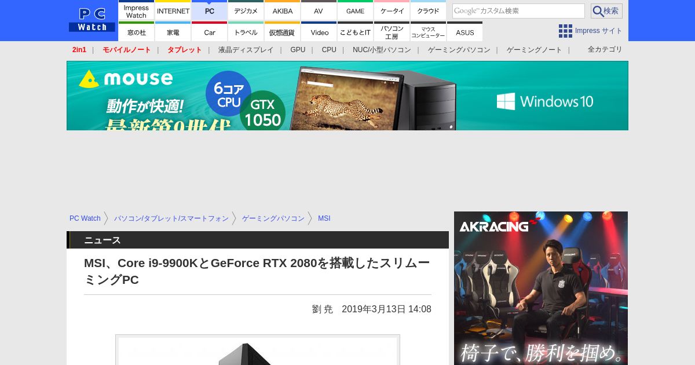The image size is (695, 365).
Task: Open the こどもとIT tab
Action: (x=356, y=31)
